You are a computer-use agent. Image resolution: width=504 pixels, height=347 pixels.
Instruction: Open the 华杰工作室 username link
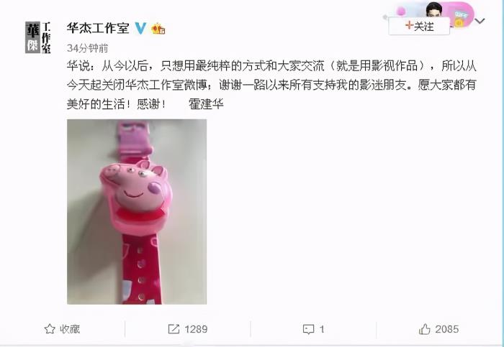click(99, 28)
